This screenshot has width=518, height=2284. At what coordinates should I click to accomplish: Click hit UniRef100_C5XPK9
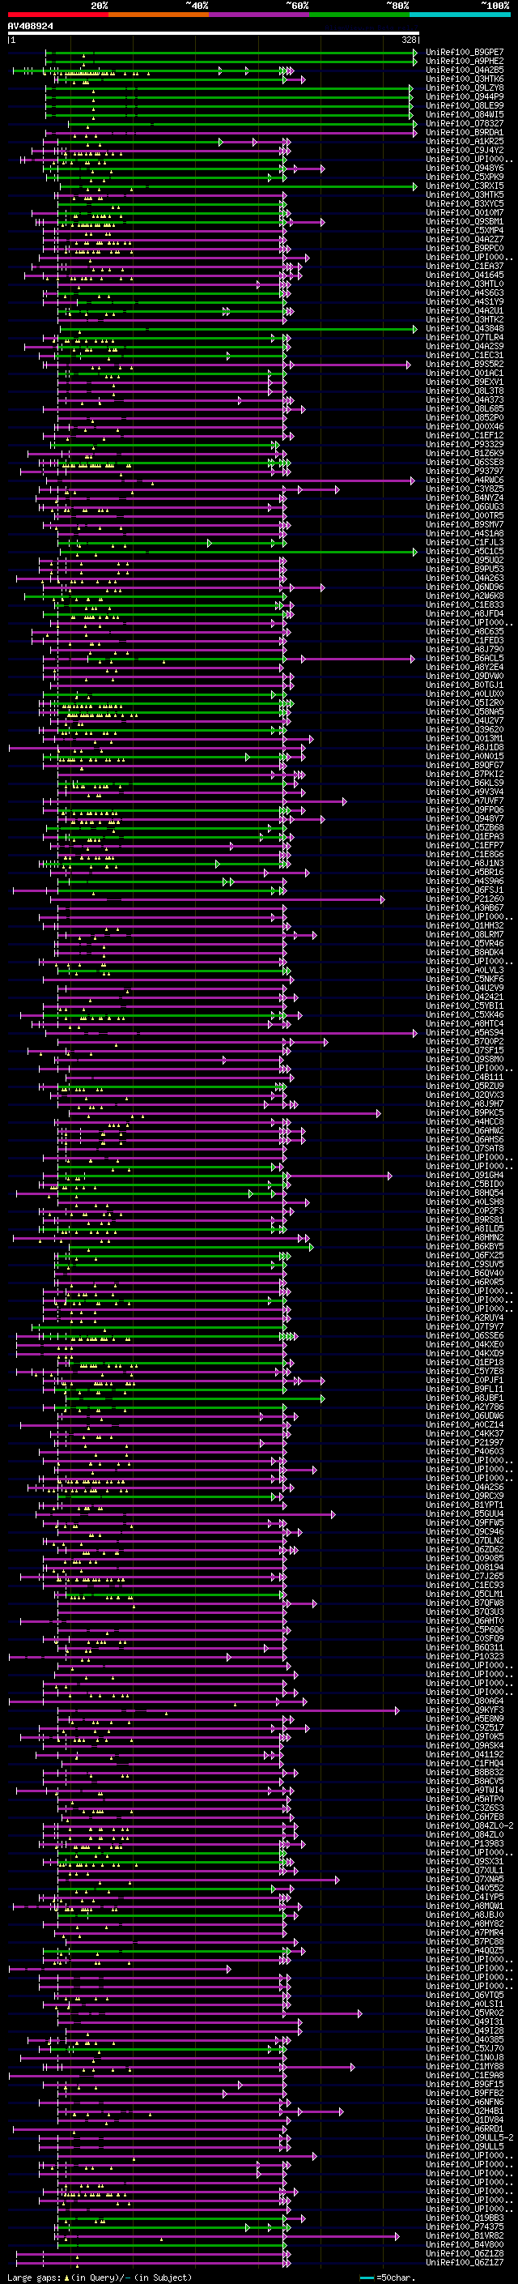pyautogui.click(x=465, y=177)
